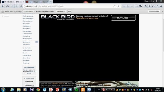Screen dimensions: 164x92
Task: Open a new tab with the plus button
Action: [x=51, y=2]
